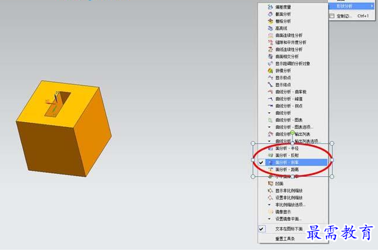
Task: Click the 高亮线 highlight lines icon
Action: (x=270, y=28)
